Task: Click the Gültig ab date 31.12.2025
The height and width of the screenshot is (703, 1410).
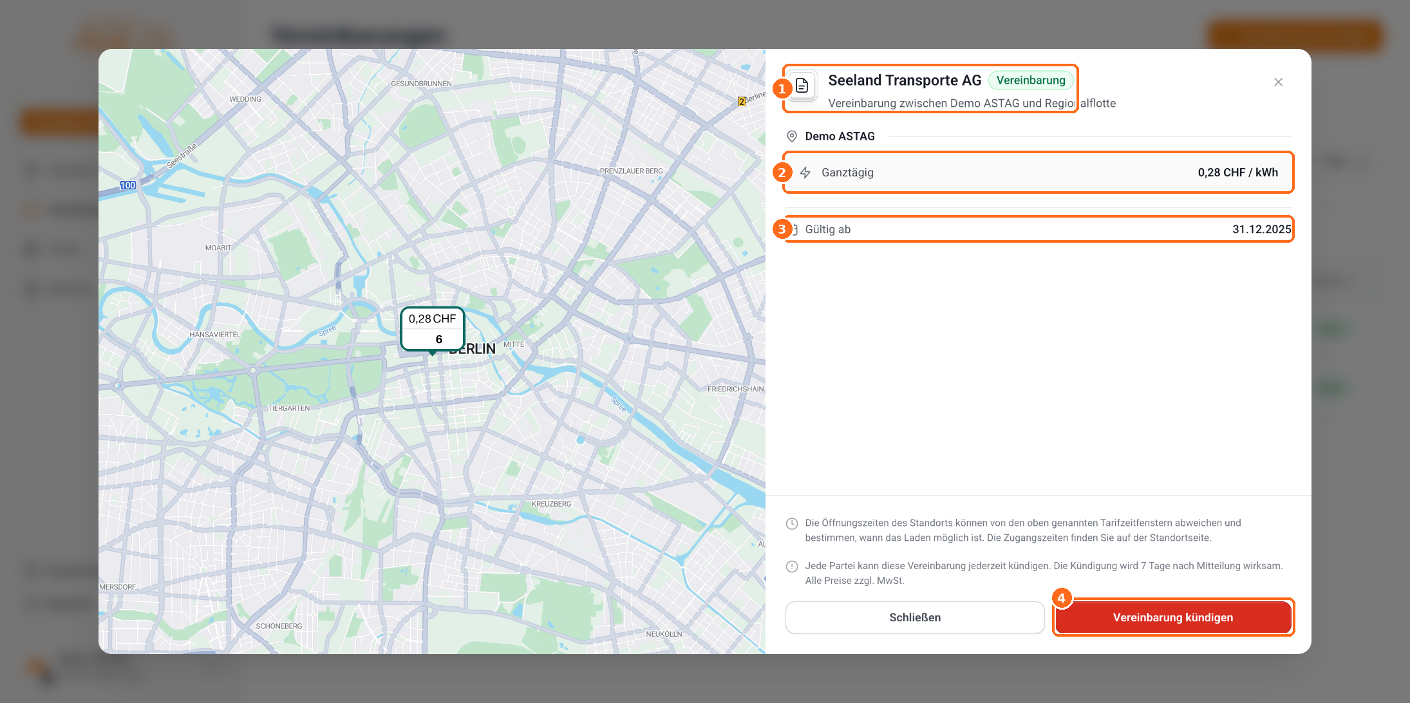Action: (x=1261, y=229)
